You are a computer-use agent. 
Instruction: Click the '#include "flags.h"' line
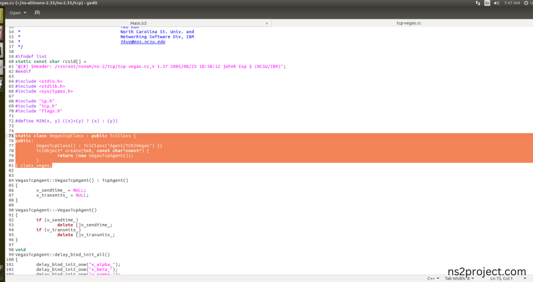tap(39, 111)
